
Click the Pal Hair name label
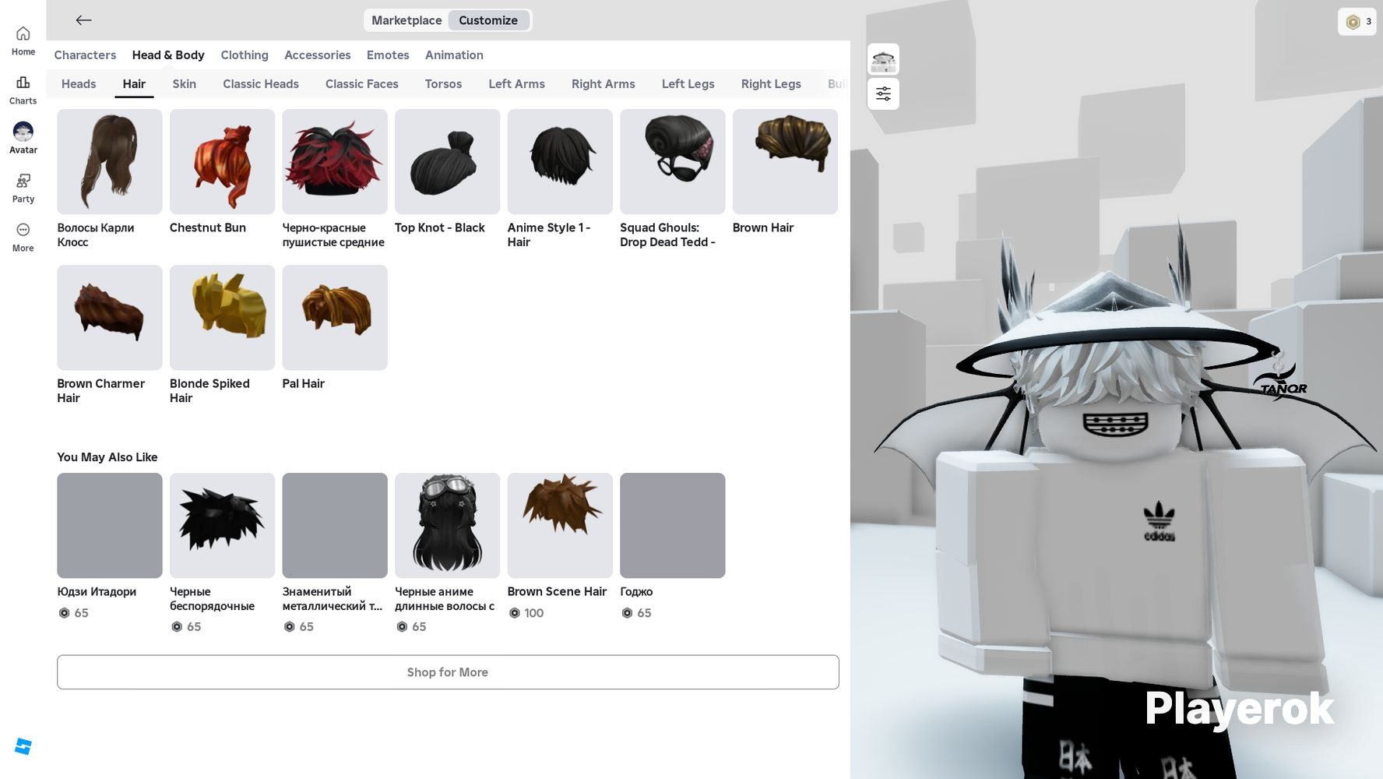(304, 383)
